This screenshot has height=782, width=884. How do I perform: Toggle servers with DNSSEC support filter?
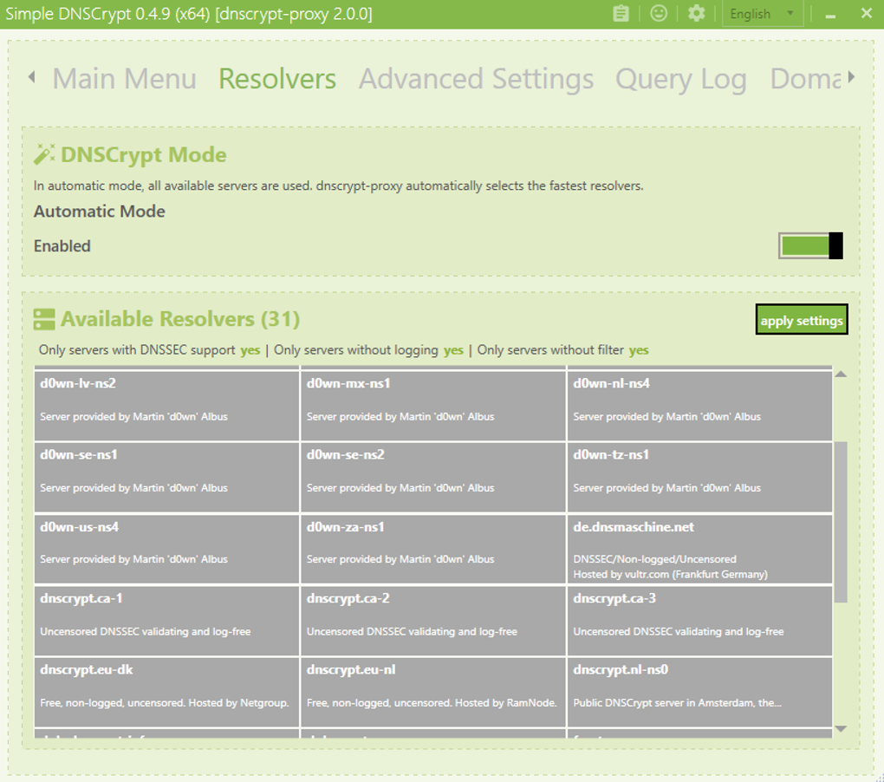coord(250,349)
